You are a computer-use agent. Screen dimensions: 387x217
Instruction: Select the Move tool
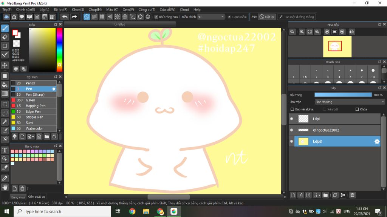5,65
